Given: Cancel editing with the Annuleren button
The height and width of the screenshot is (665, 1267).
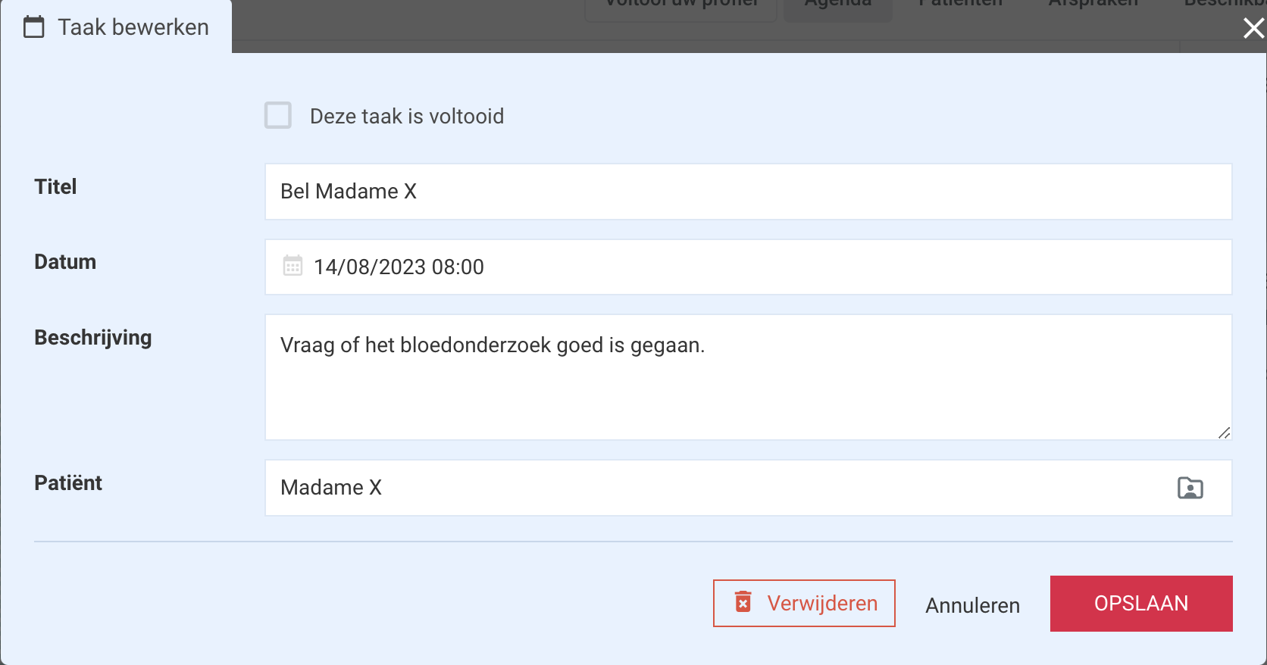Looking at the screenshot, I should pos(972,605).
